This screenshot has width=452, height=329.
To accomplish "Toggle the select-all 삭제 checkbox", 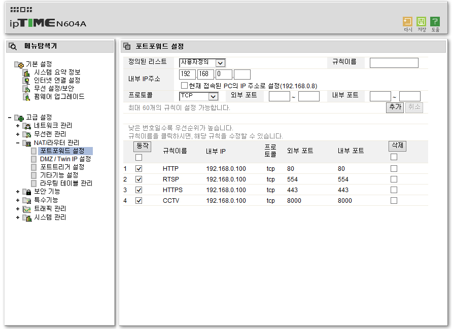I will pos(394,157).
